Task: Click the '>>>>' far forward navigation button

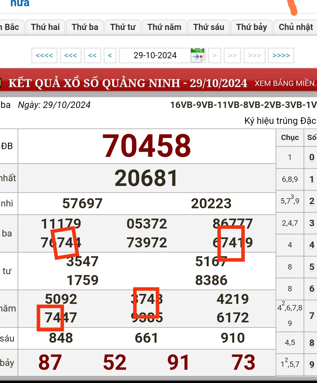Action: coord(281,55)
